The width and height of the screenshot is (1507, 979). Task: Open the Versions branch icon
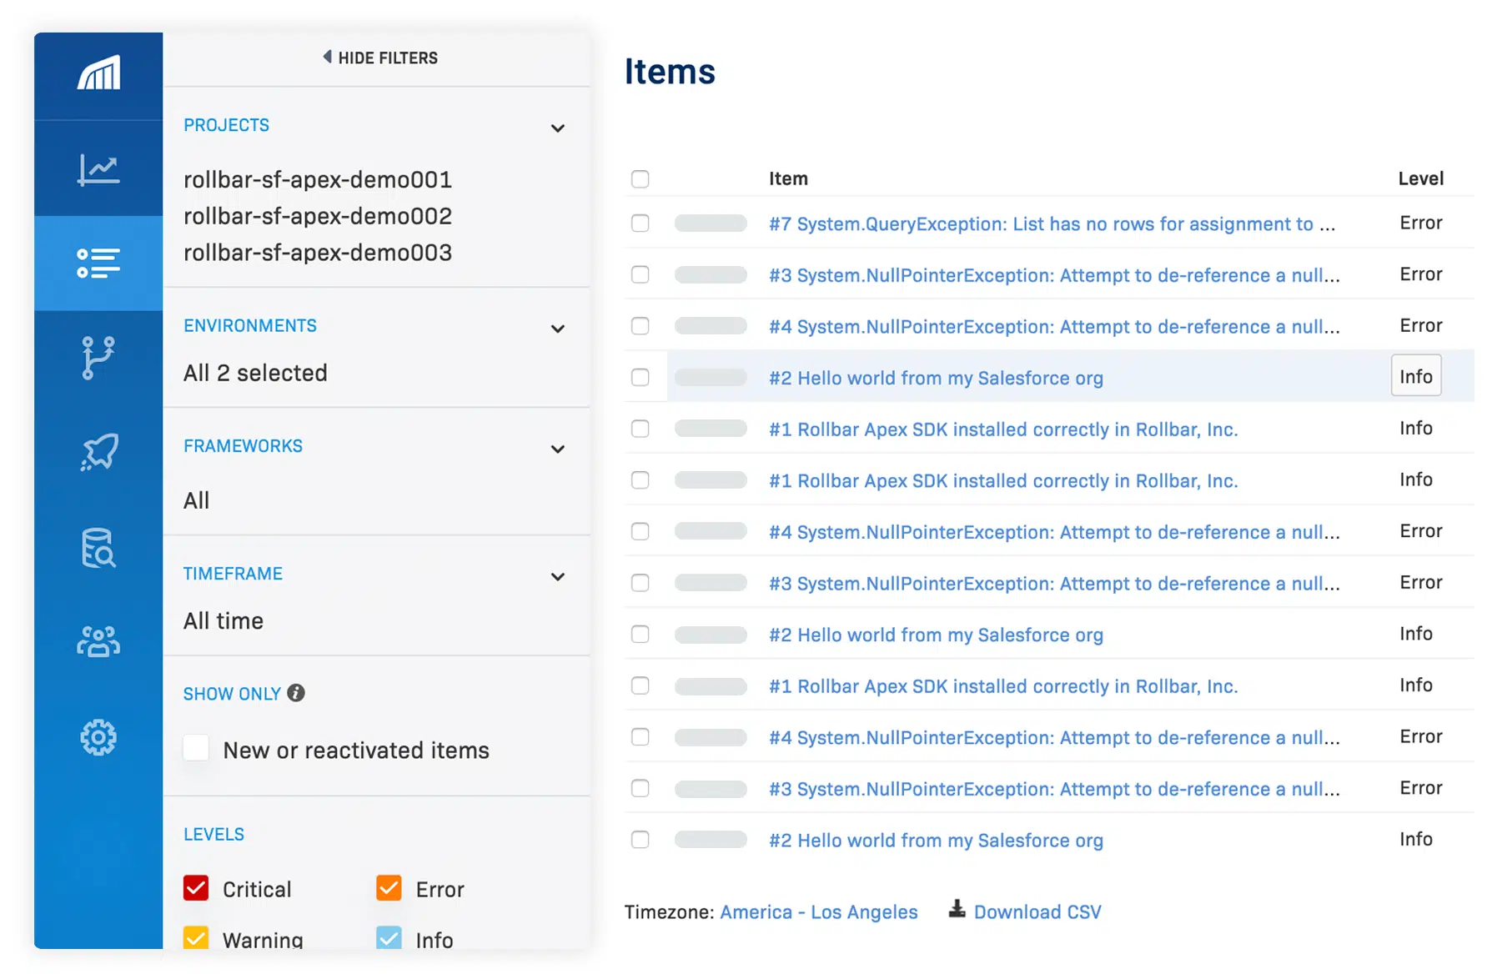[98, 358]
